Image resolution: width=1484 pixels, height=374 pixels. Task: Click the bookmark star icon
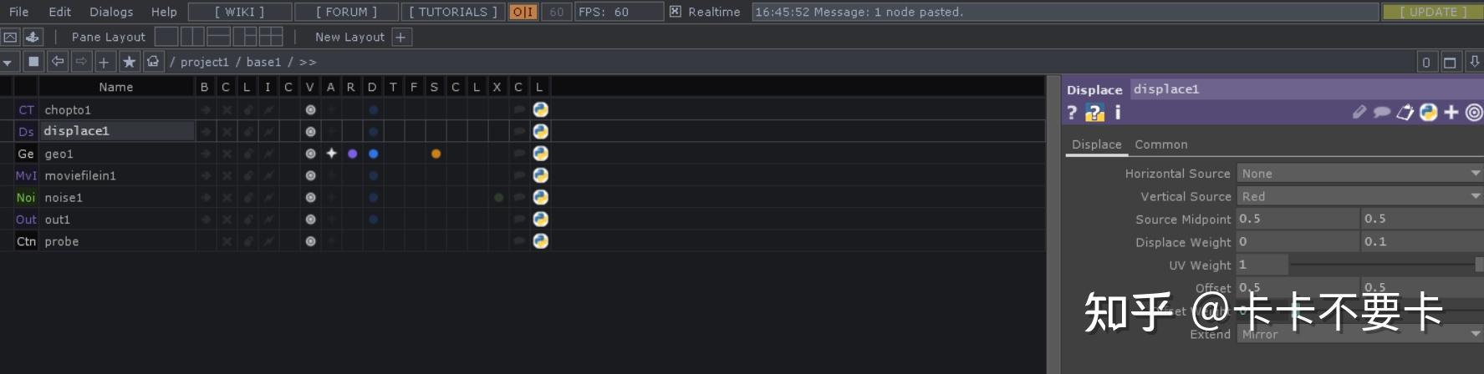(129, 62)
